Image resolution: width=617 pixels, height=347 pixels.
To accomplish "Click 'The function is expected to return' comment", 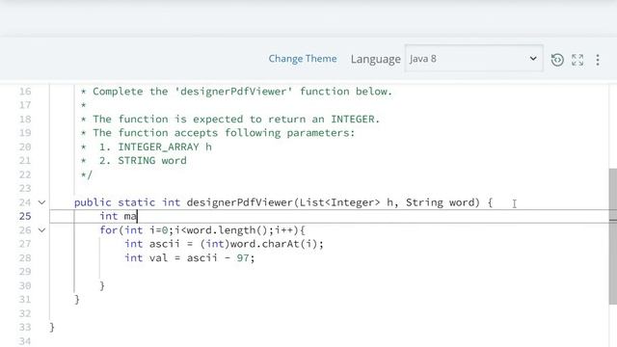I will pyautogui.click(x=236, y=119).
